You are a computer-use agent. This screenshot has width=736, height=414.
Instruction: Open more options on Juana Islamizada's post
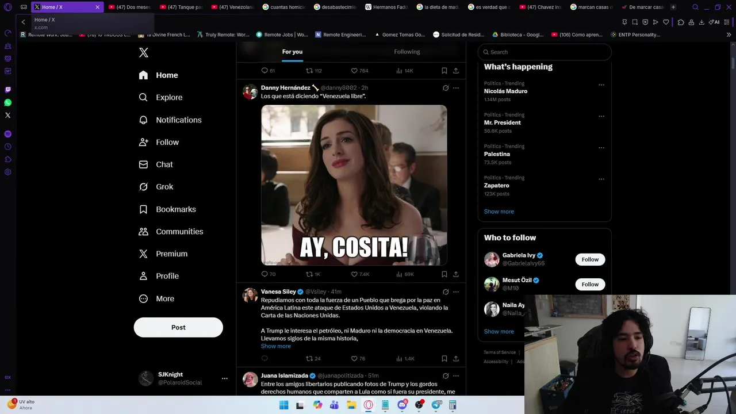(x=456, y=375)
